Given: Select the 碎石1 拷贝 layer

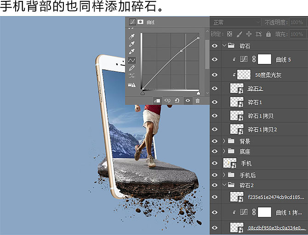Looking at the screenshot, I should click(x=261, y=115).
